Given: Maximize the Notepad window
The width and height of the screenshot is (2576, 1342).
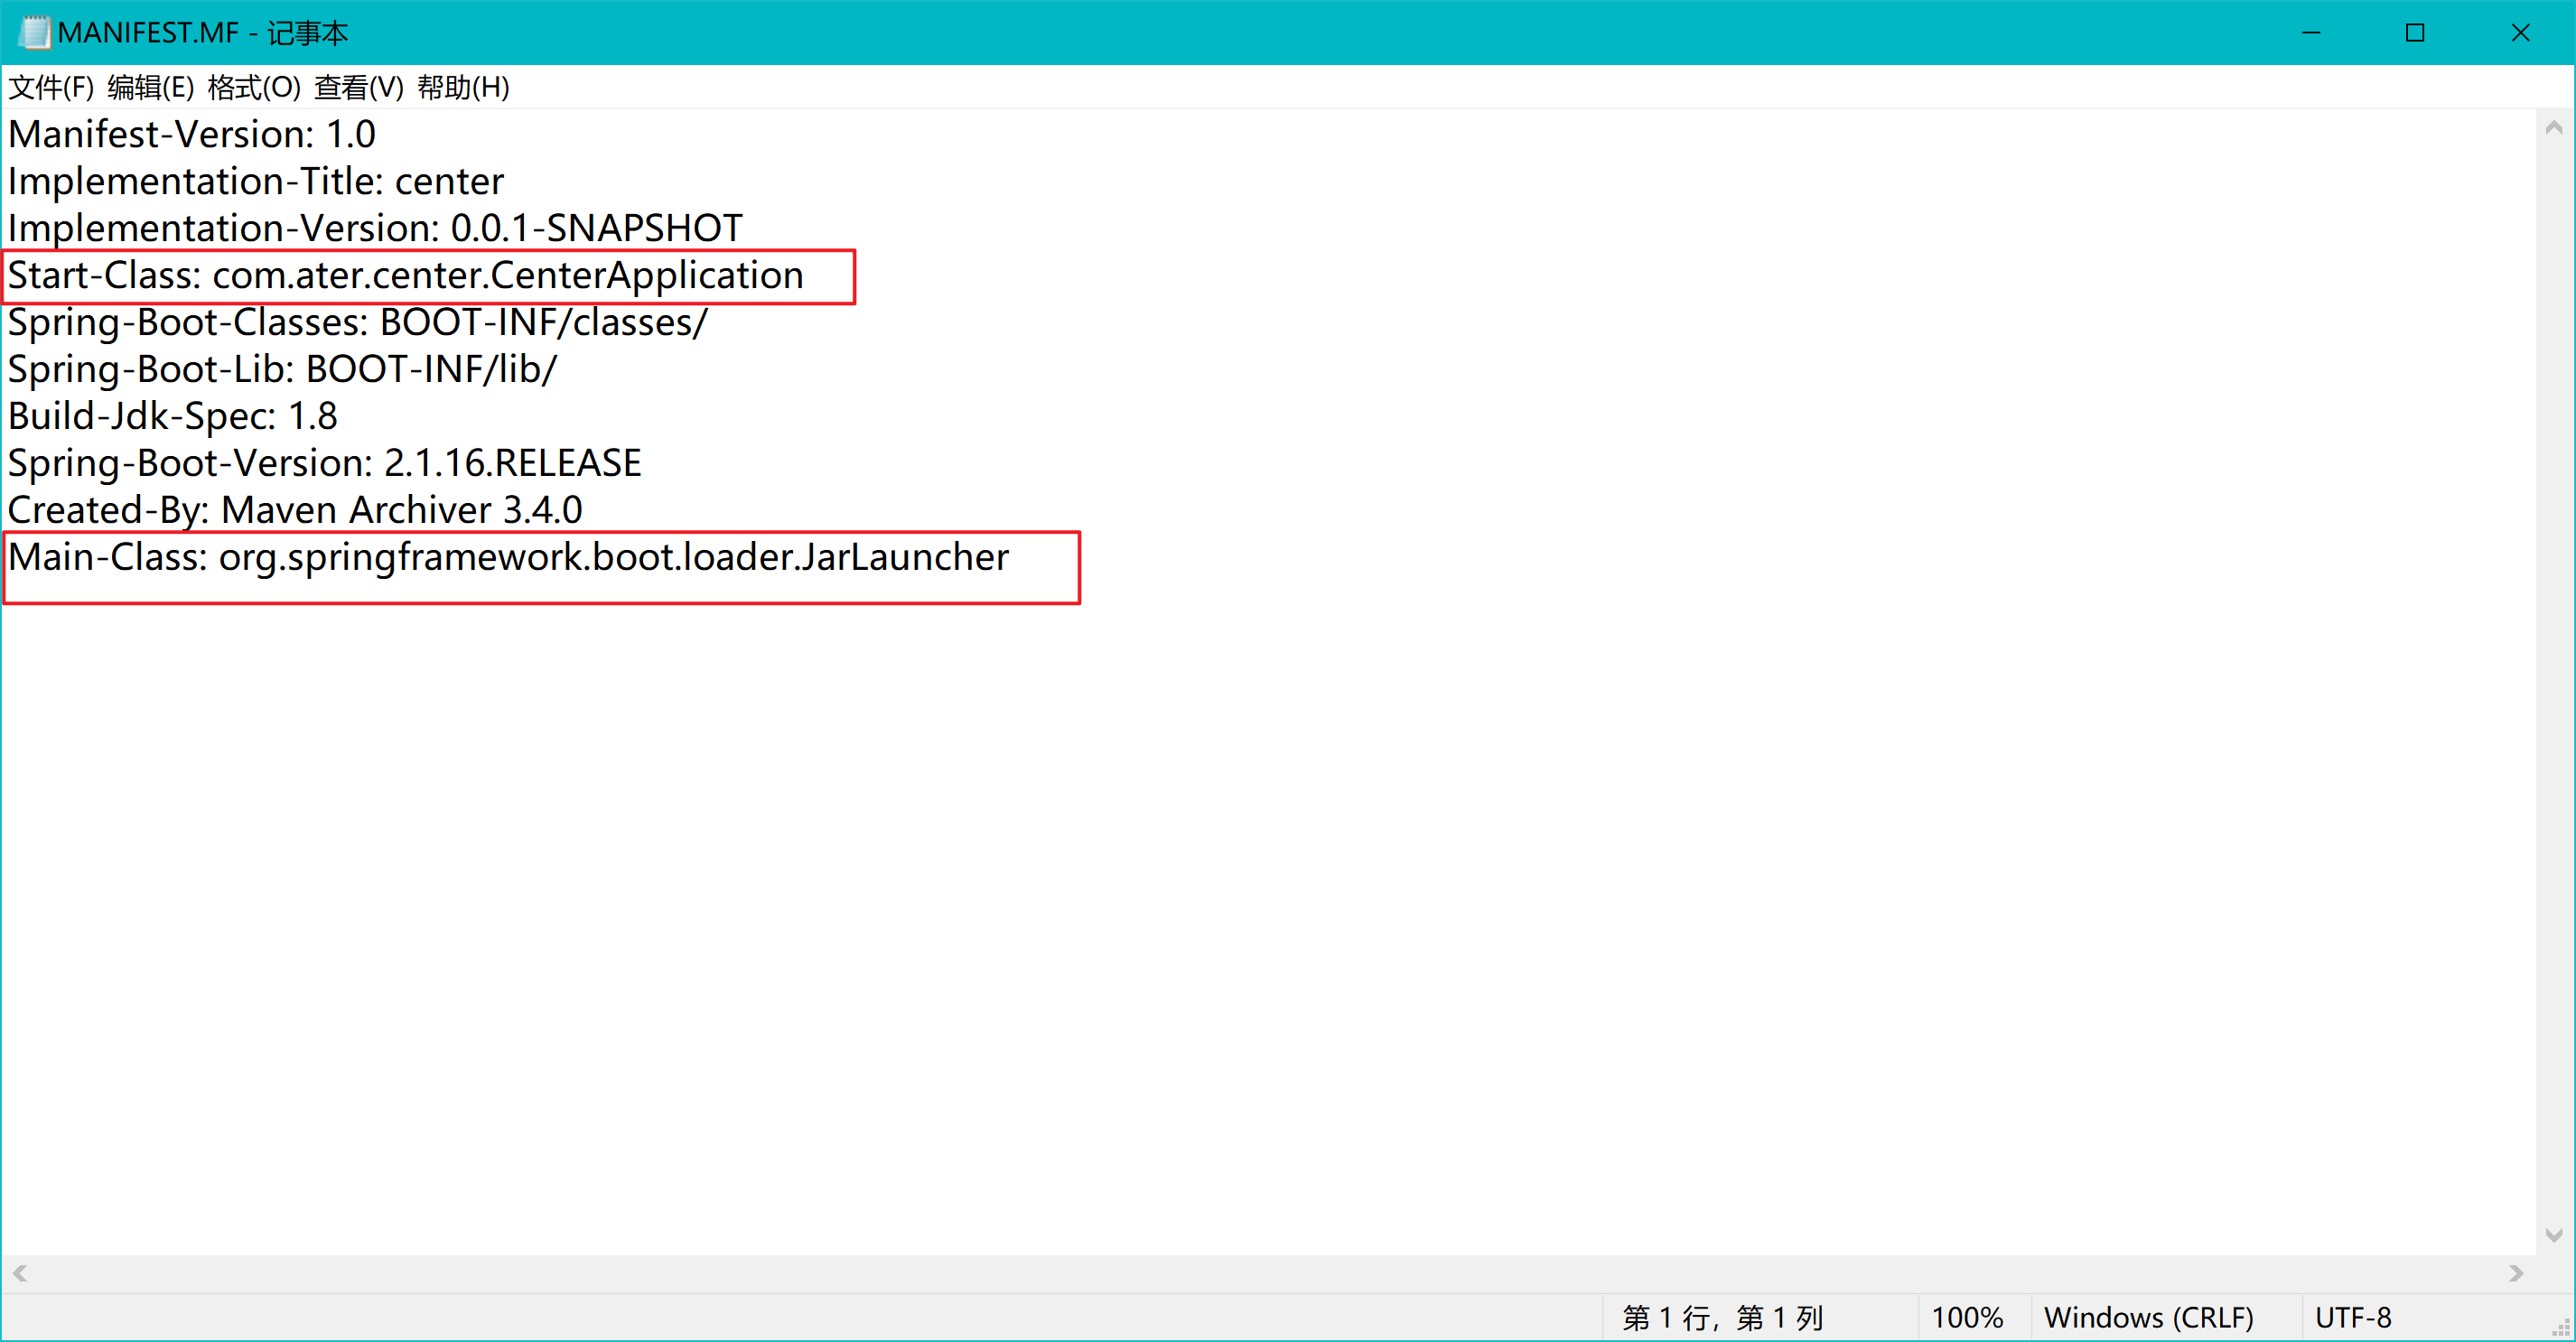Looking at the screenshot, I should point(2415,33).
